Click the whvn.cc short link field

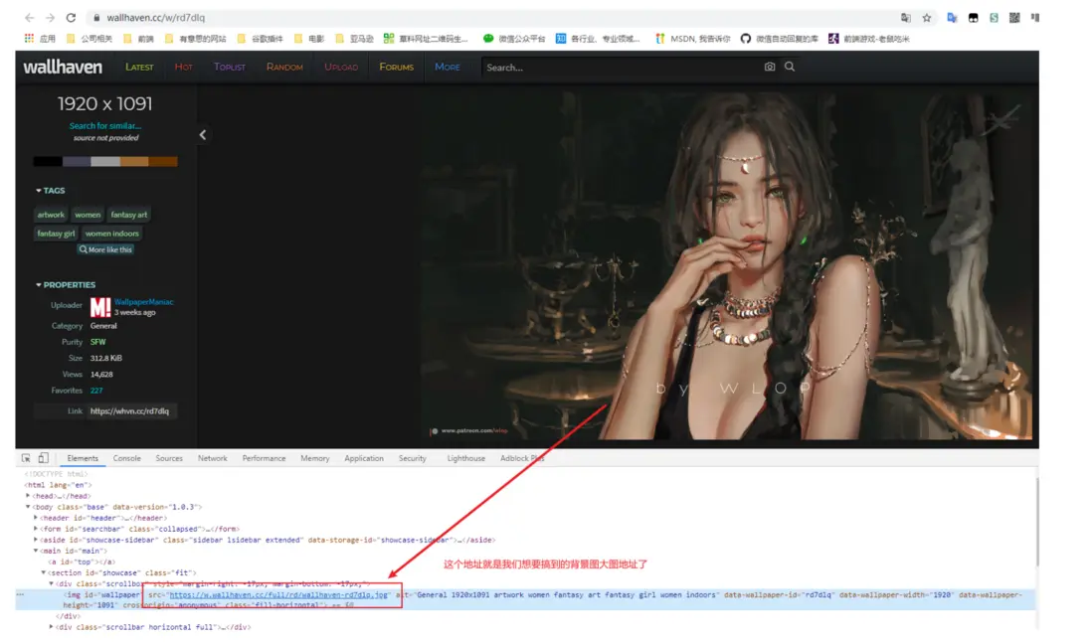(131, 411)
